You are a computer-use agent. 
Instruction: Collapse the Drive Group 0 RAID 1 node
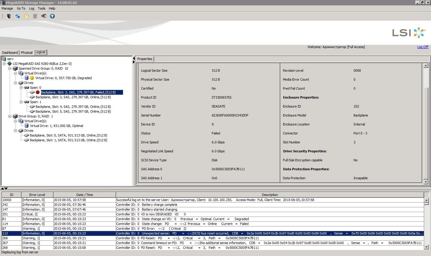click(10, 116)
